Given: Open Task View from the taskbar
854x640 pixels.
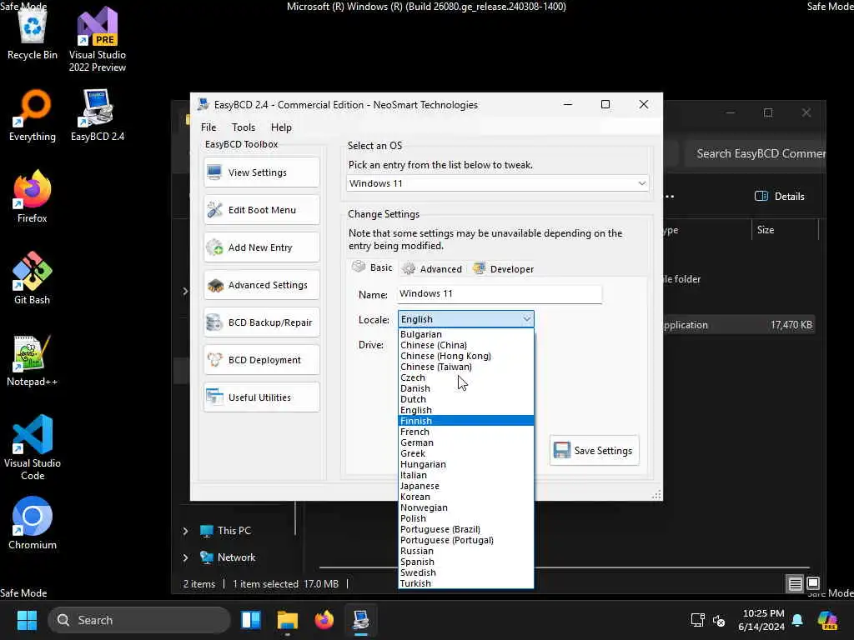Looking at the screenshot, I should (251, 620).
